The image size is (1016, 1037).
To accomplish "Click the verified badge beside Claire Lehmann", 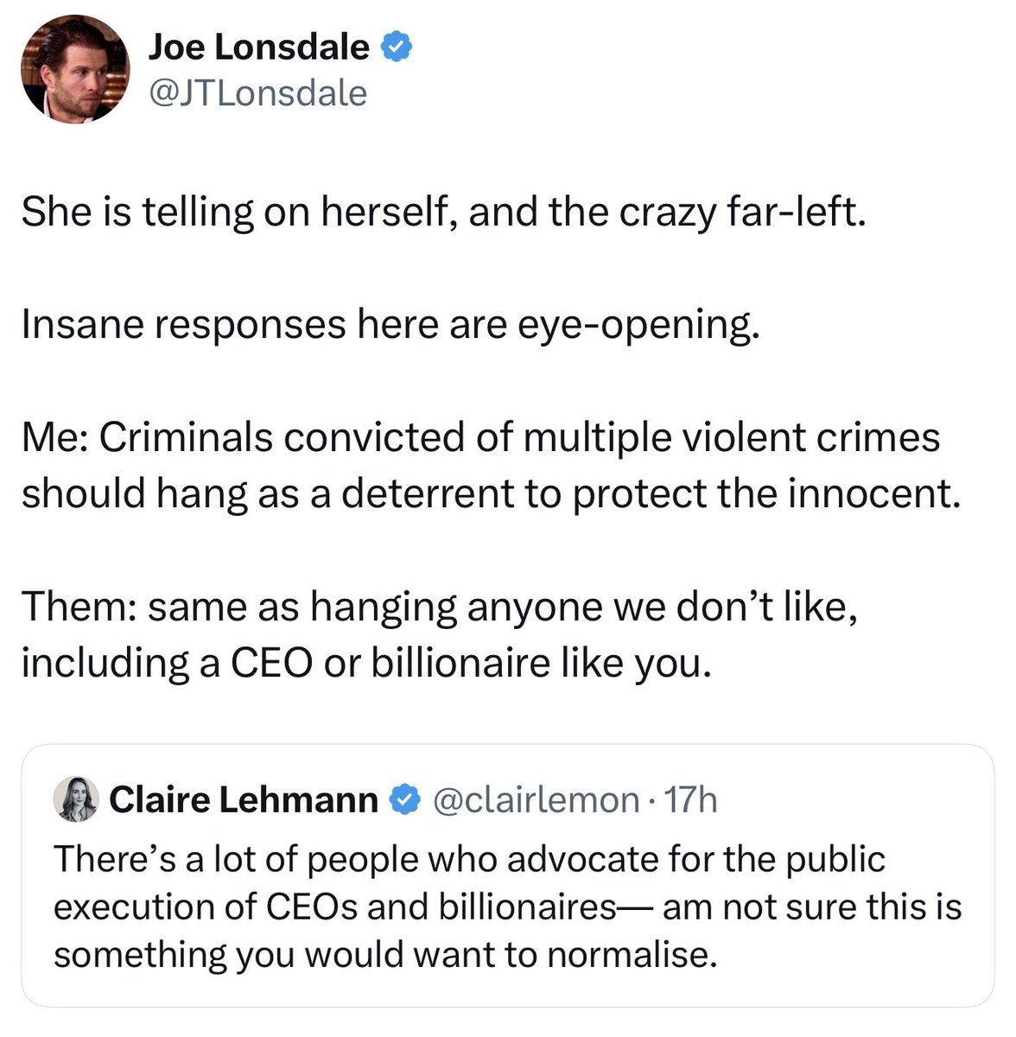I will point(403,800).
